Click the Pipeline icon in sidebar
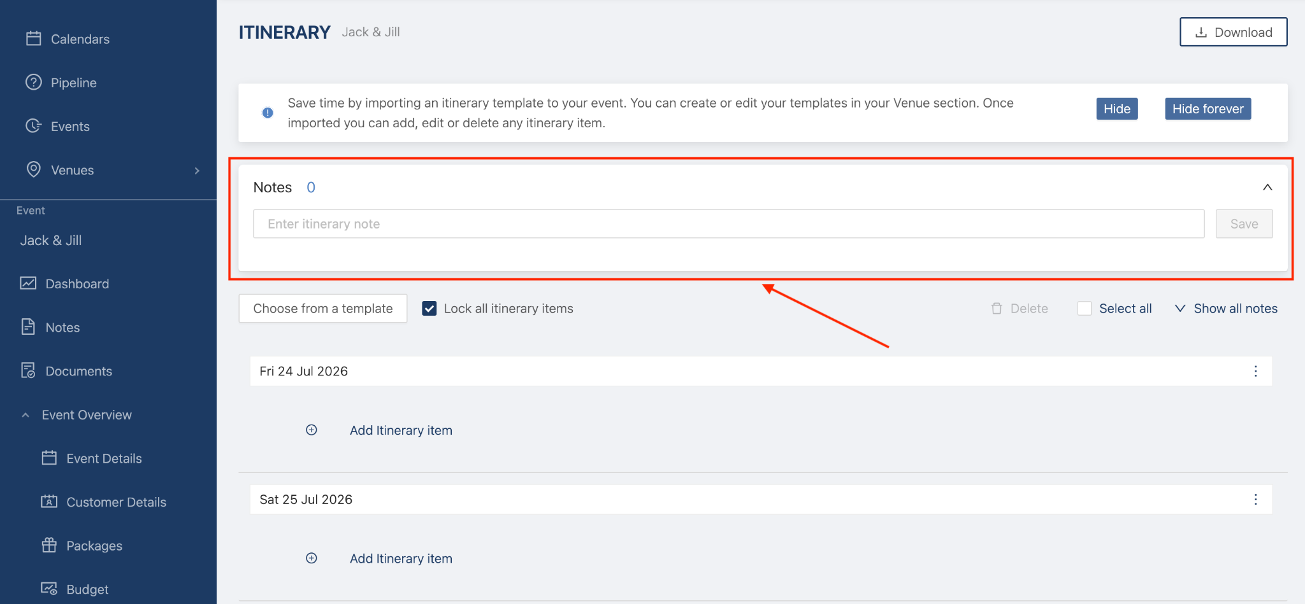The image size is (1305, 604). coord(34,83)
